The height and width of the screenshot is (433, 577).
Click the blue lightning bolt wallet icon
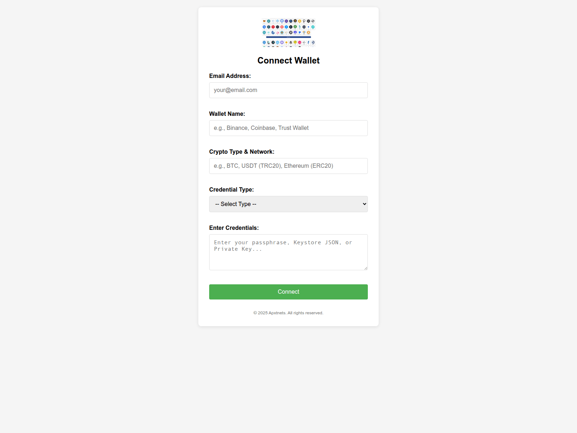tap(286, 27)
